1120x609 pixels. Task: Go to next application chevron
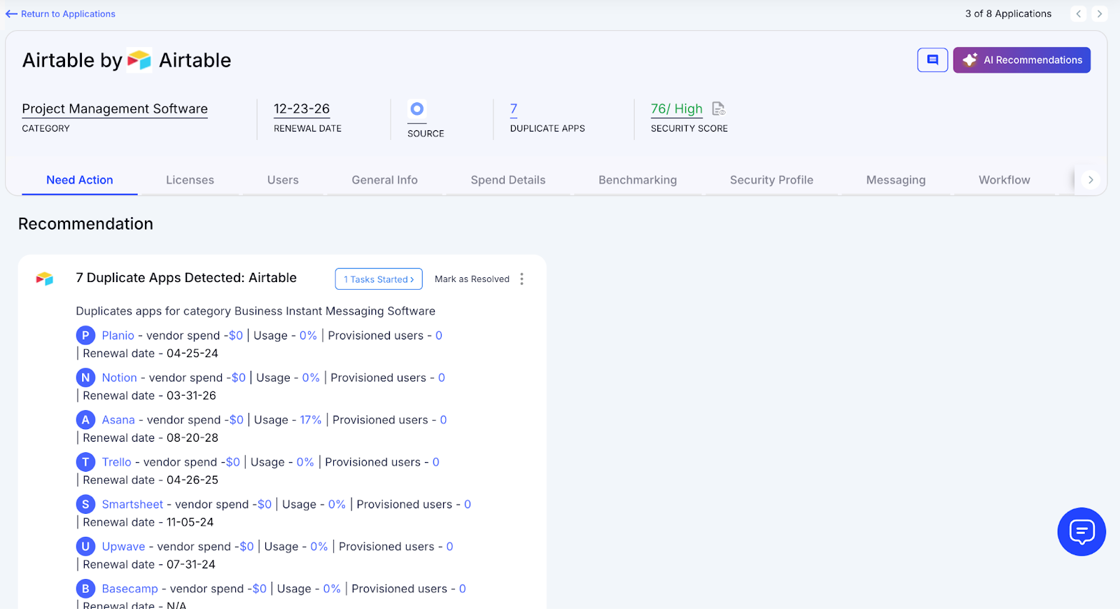tap(1099, 14)
